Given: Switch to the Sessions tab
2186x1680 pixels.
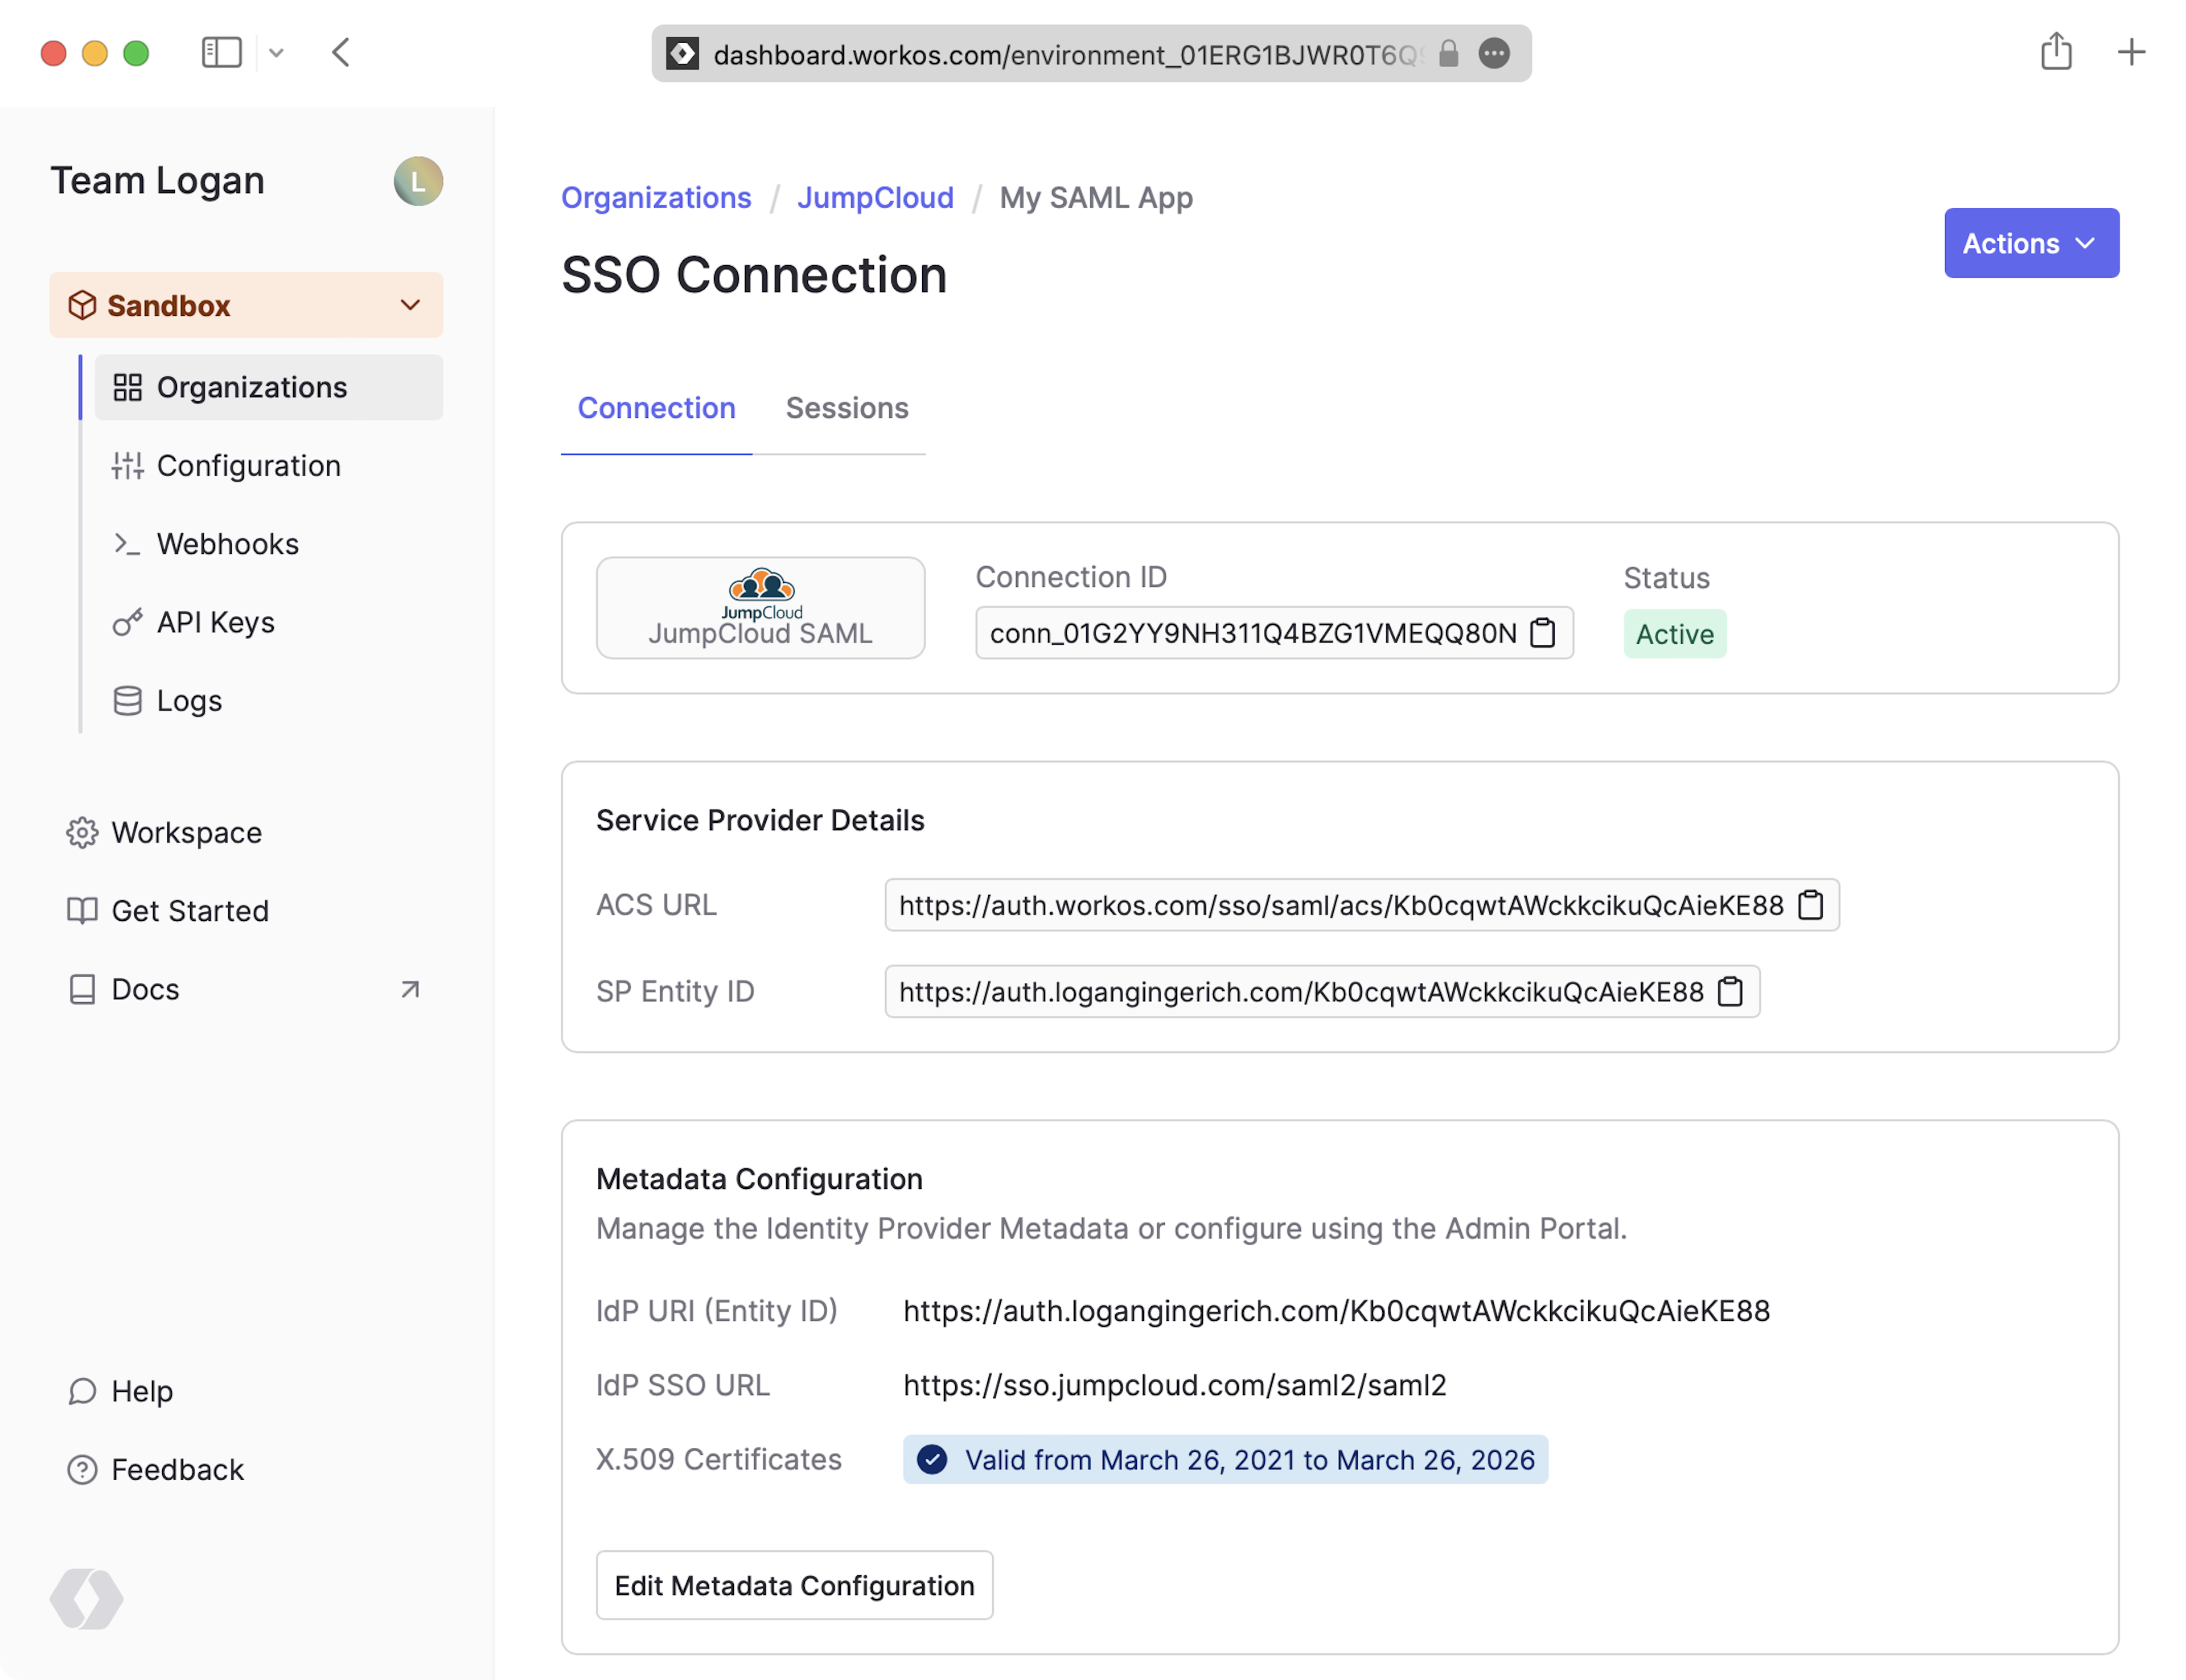Looking at the screenshot, I should [x=846, y=408].
